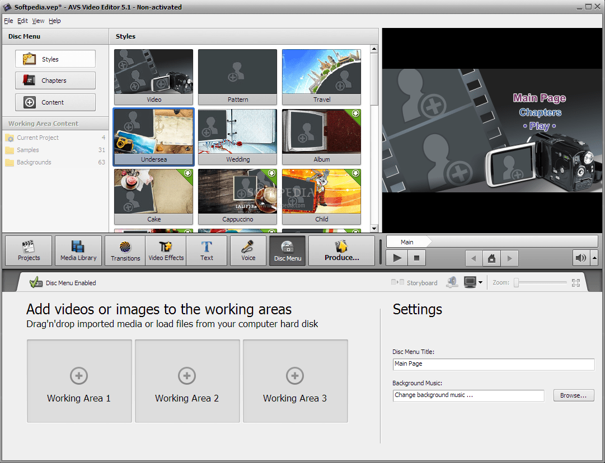
Task: Switch to Storyboard view
Action: pos(414,282)
